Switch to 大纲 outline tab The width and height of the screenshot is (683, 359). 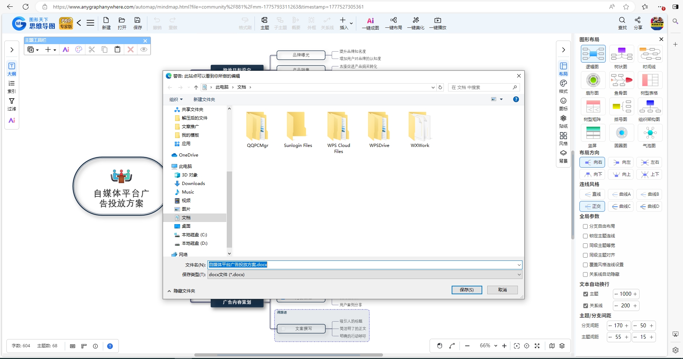click(x=12, y=69)
